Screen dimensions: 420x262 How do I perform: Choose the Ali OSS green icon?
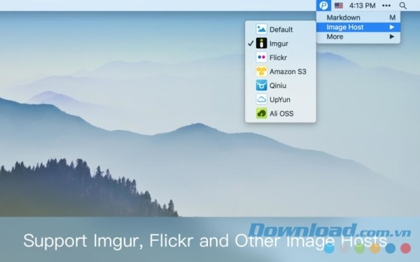click(x=261, y=113)
